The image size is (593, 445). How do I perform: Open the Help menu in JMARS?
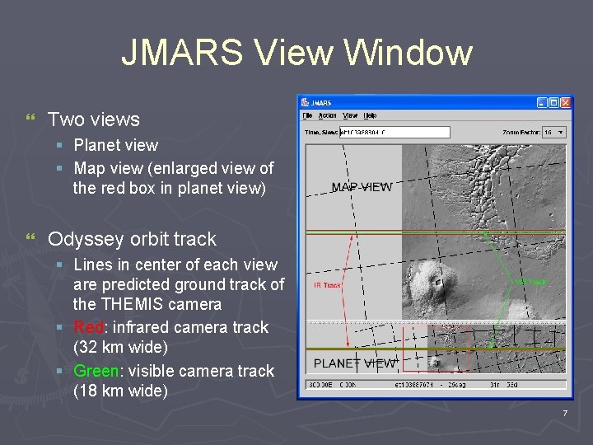click(x=370, y=115)
